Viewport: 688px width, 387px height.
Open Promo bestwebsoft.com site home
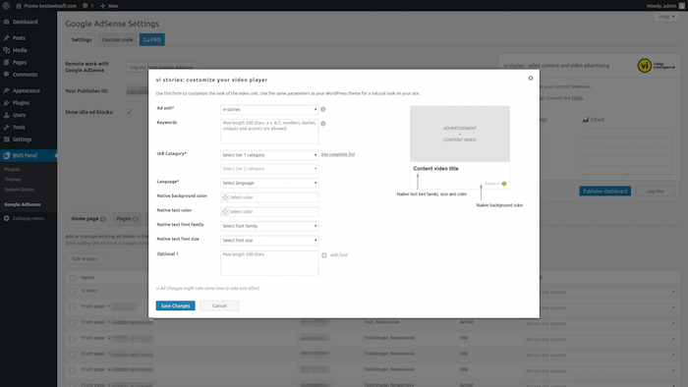[x=45, y=6]
